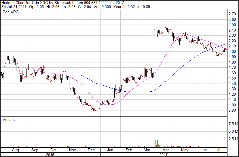Click the 2.70 price axis label
Screen dimensions: 239x157
232,14
